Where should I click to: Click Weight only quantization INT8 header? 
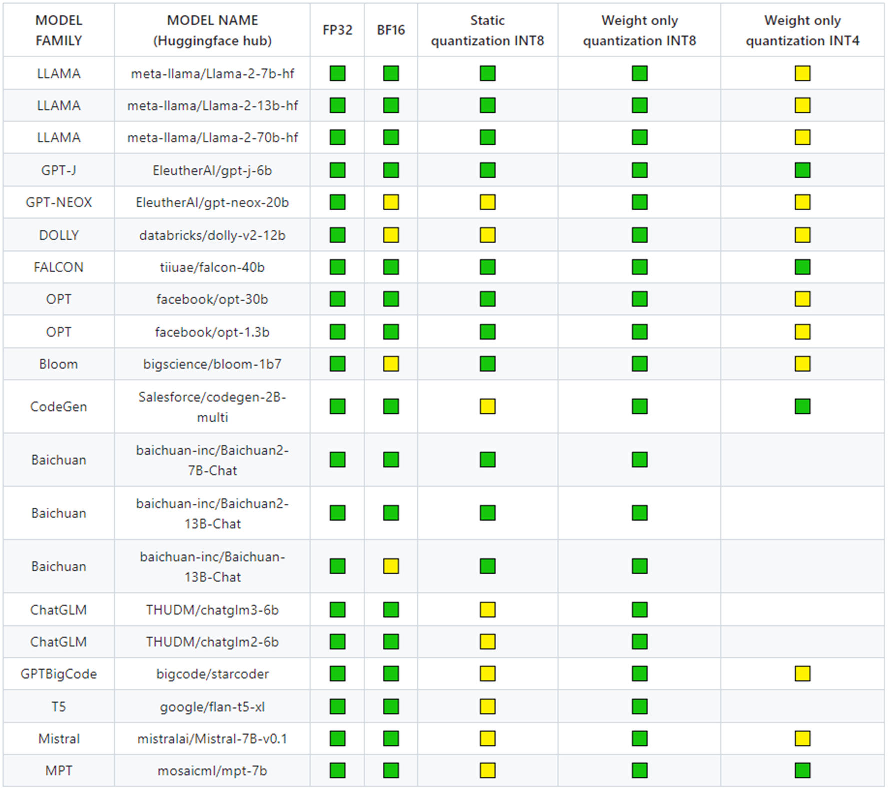click(639, 30)
